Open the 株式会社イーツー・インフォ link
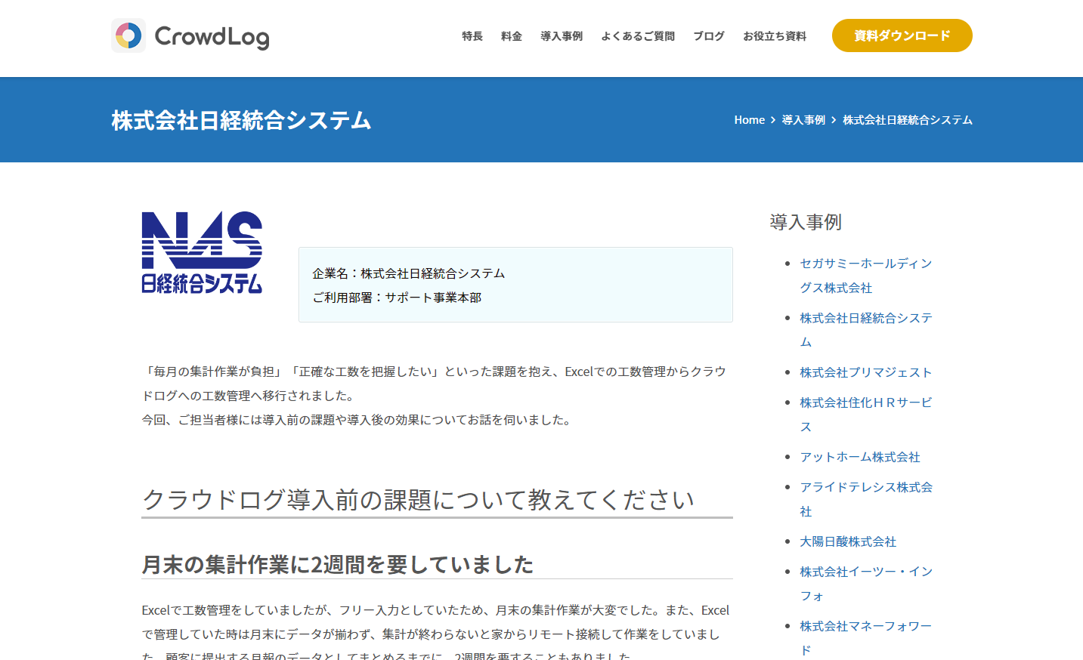The width and height of the screenshot is (1083, 660). (865, 572)
